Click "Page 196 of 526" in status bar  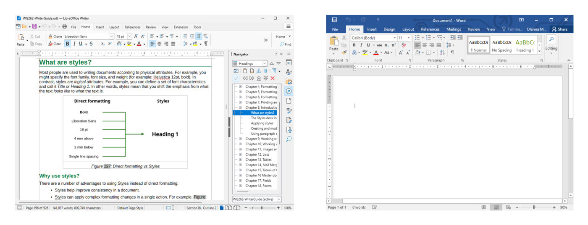(x=37, y=208)
